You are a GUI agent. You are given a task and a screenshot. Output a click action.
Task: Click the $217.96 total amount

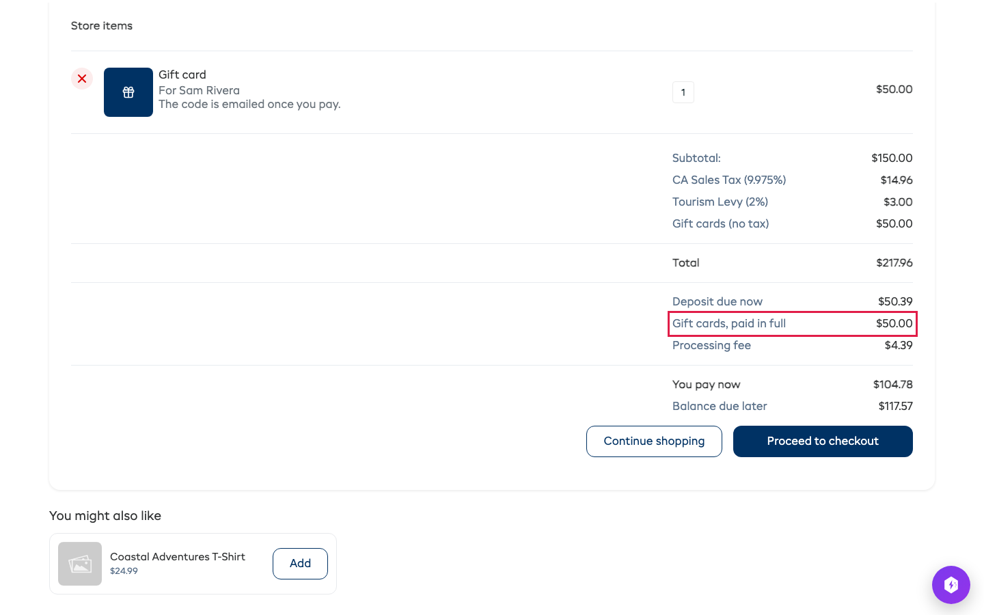tap(894, 263)
